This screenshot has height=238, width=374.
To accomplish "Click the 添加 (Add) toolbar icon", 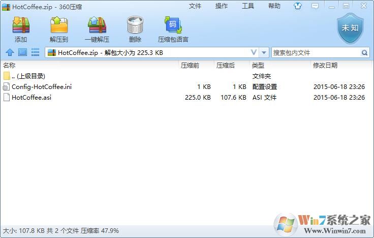I will [21, 25].
